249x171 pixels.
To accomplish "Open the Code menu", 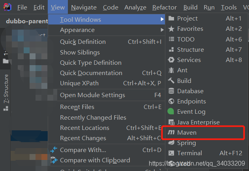I will [x=110, y=8].
